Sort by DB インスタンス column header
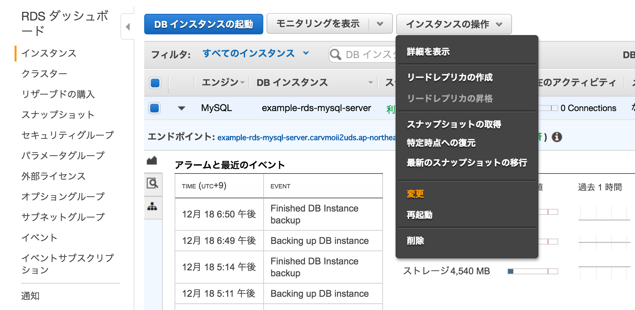 (315, 82)
